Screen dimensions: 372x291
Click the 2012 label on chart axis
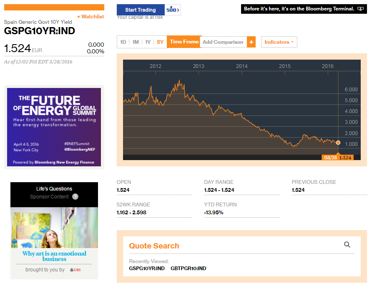[156, 66]
